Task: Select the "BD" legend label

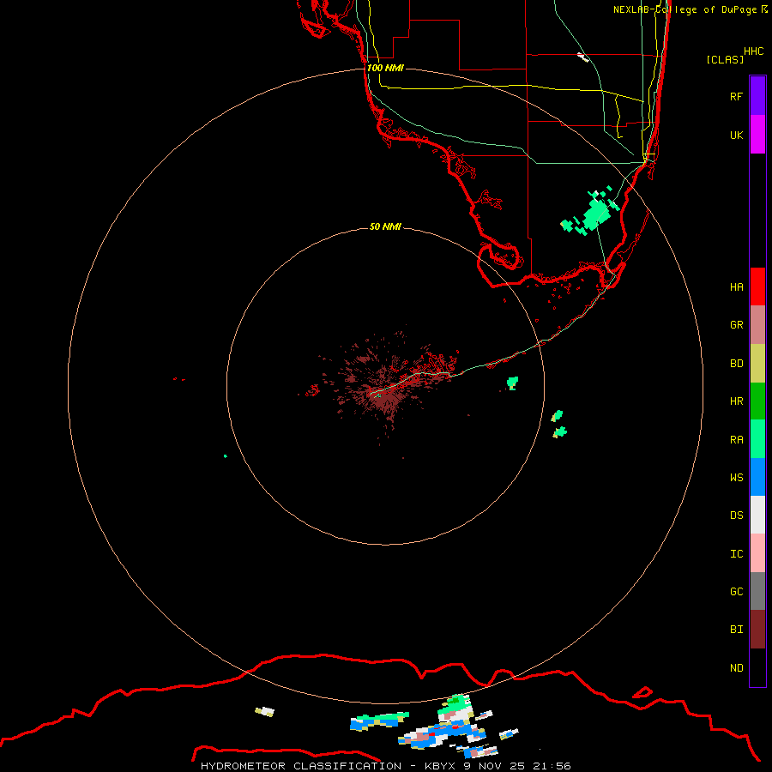Action: [x=736, y=364]
